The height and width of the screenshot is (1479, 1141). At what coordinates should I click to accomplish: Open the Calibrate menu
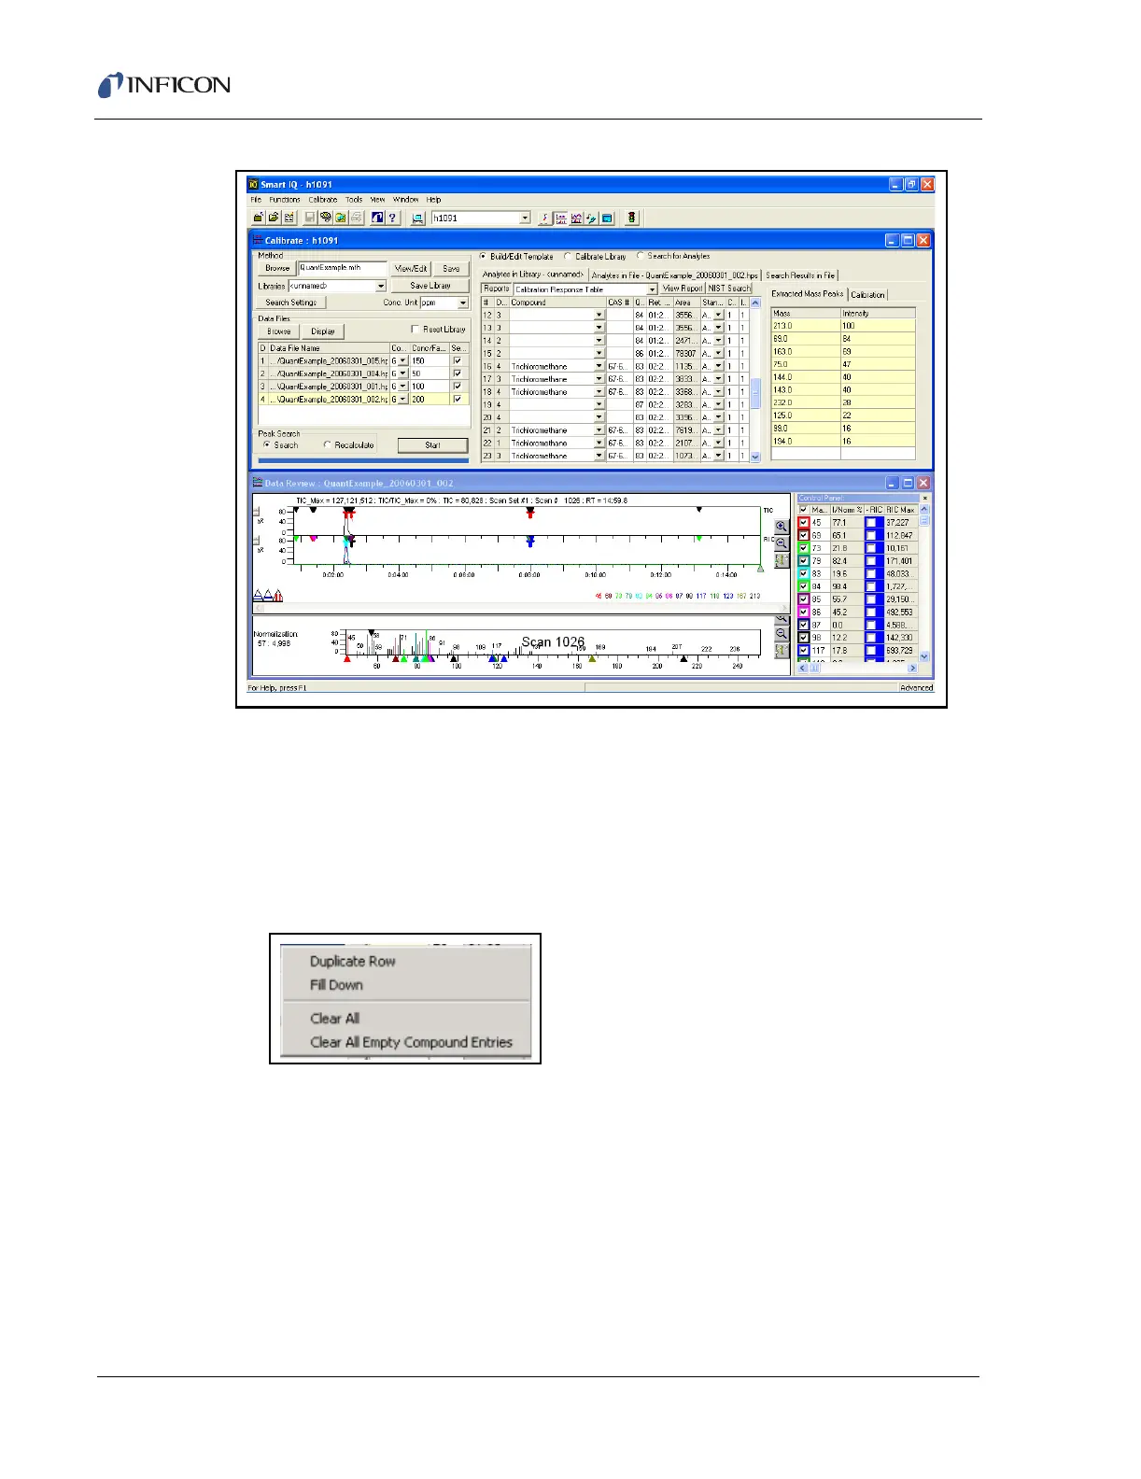coord(323,200)
